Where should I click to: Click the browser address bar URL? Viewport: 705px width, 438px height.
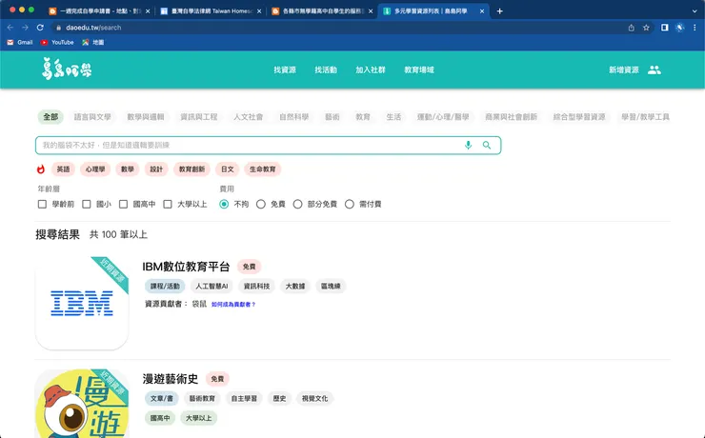[93, 28]
